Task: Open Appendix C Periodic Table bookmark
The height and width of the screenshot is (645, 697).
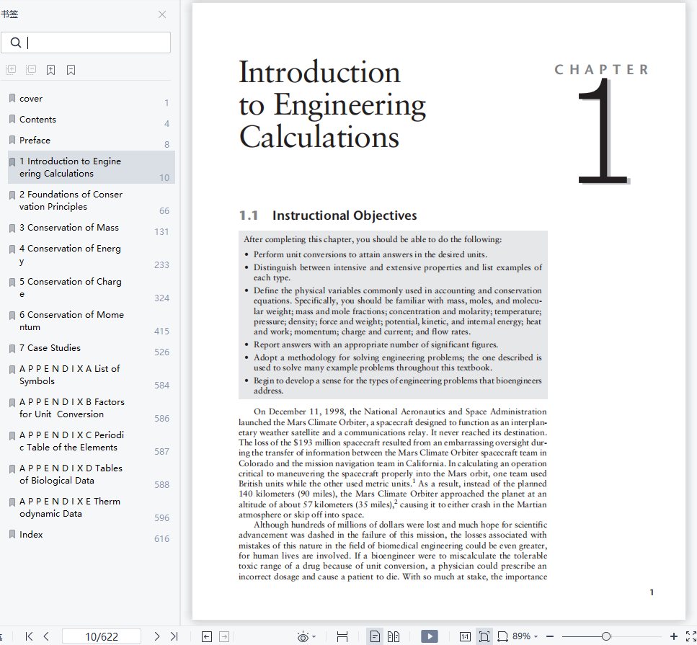Action: 91,441
